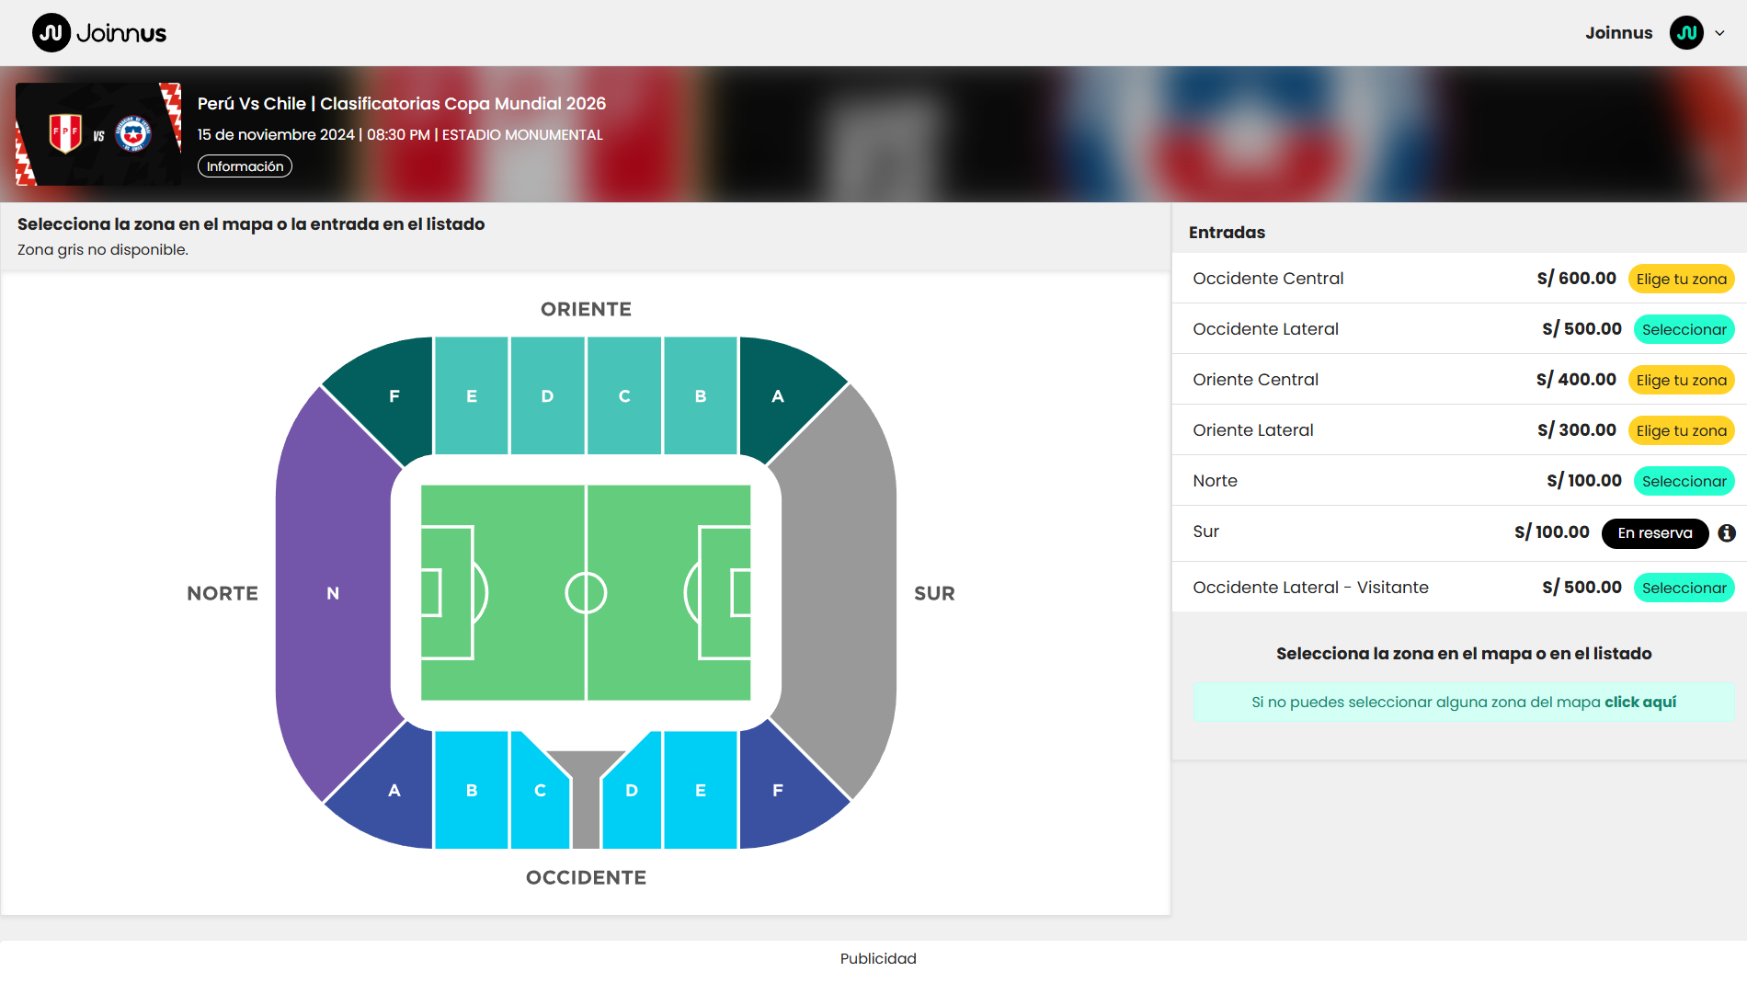Follow the 'click aquí' link
The height and width of the screenshot is (983, 1747).
click(1640, 703)
